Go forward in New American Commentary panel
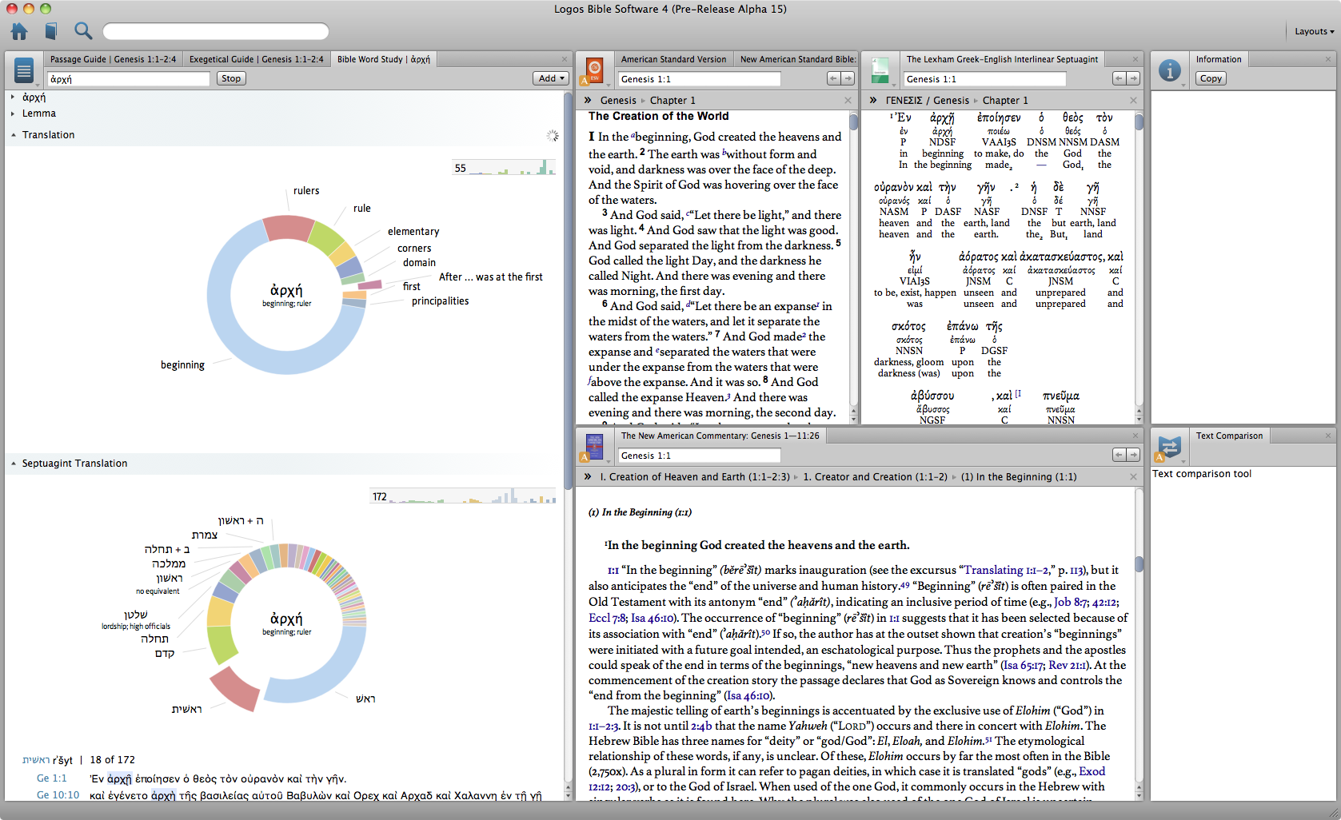This screenshot has height=820, width=1341. pyautogui.click(x=1133, y=455)
